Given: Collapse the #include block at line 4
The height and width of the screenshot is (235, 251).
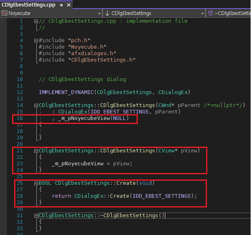Looking at the screenshot, I should point(36,41).
